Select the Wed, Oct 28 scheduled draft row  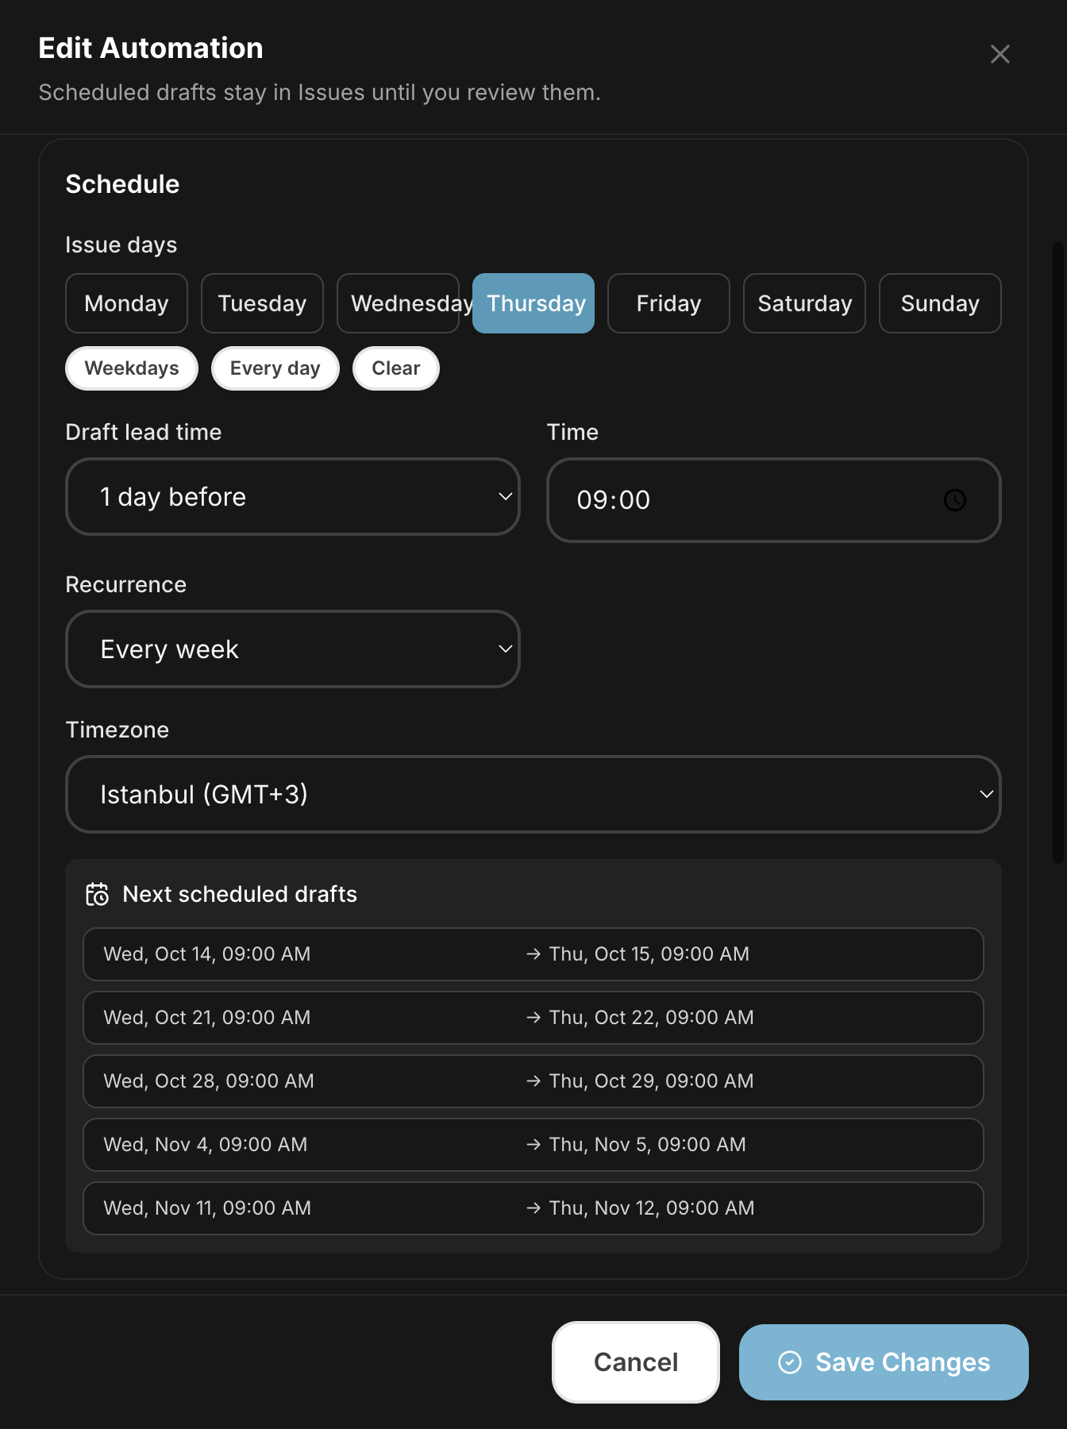pyautogui.click(x=533, y=1081)
